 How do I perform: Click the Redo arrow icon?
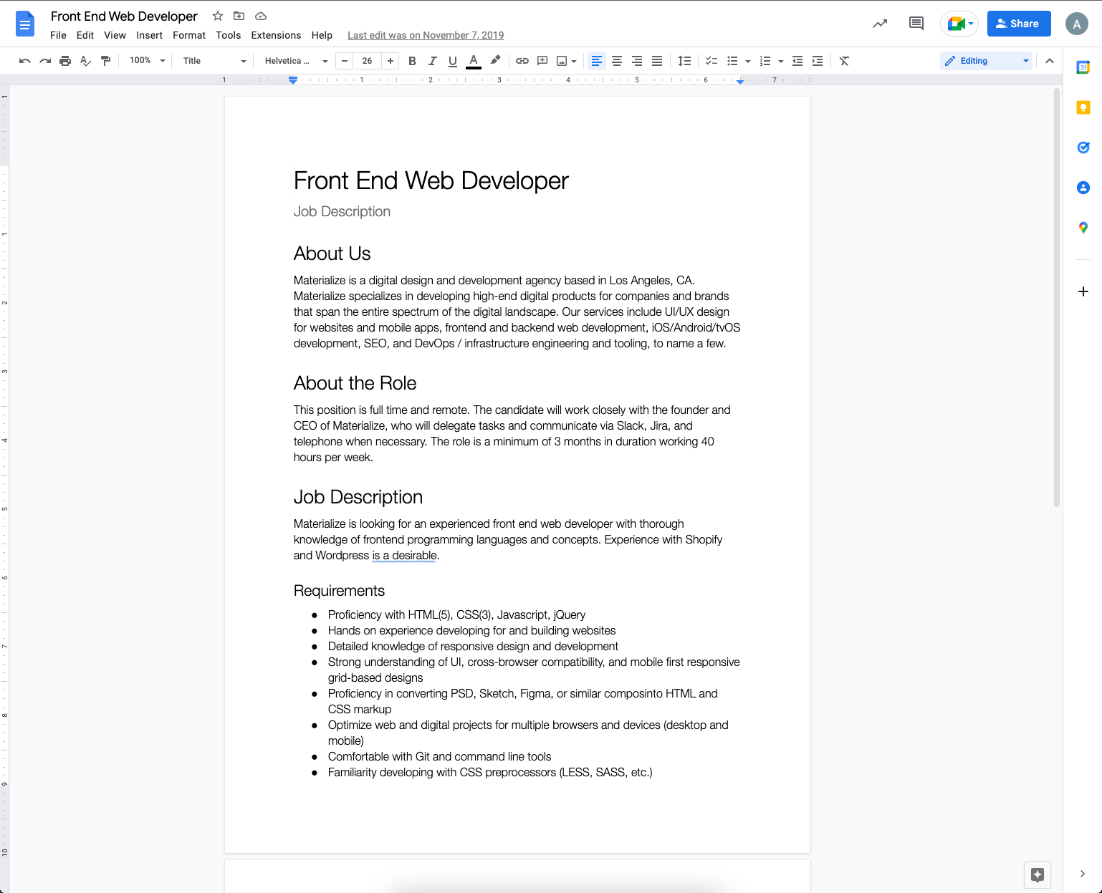(45, 61)
